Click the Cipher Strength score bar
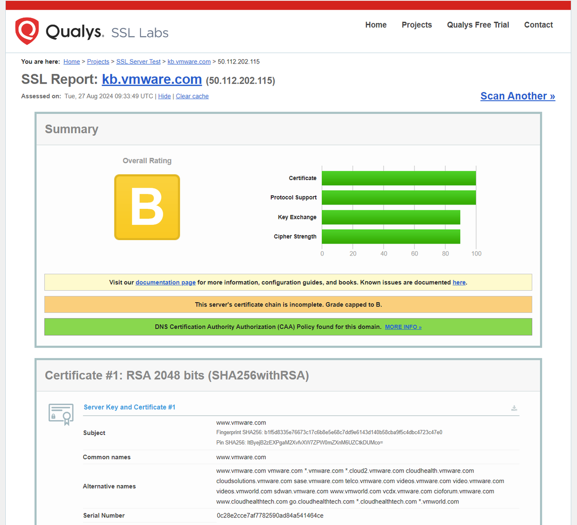This screenshot has width=577, height=525. (x=391, y=236)
